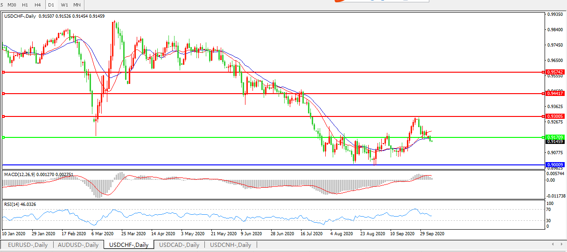The height and width of the screenshot is (252, 567).
Task: Switch to the M30 timeframe
Action: (x=12, y=5)
